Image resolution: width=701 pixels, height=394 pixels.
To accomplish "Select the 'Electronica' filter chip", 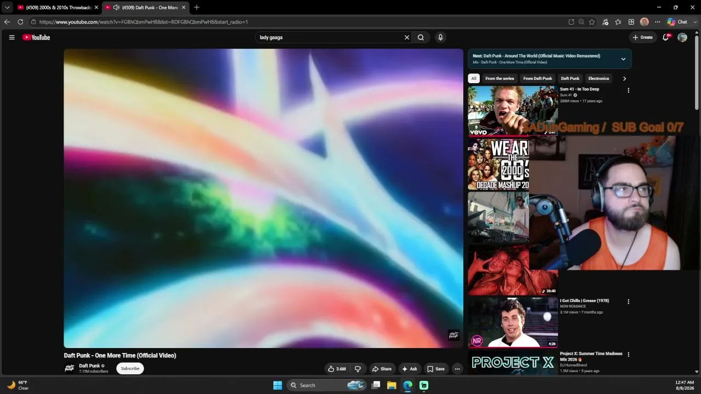I will pyautogui.click(x=599, y=78).
